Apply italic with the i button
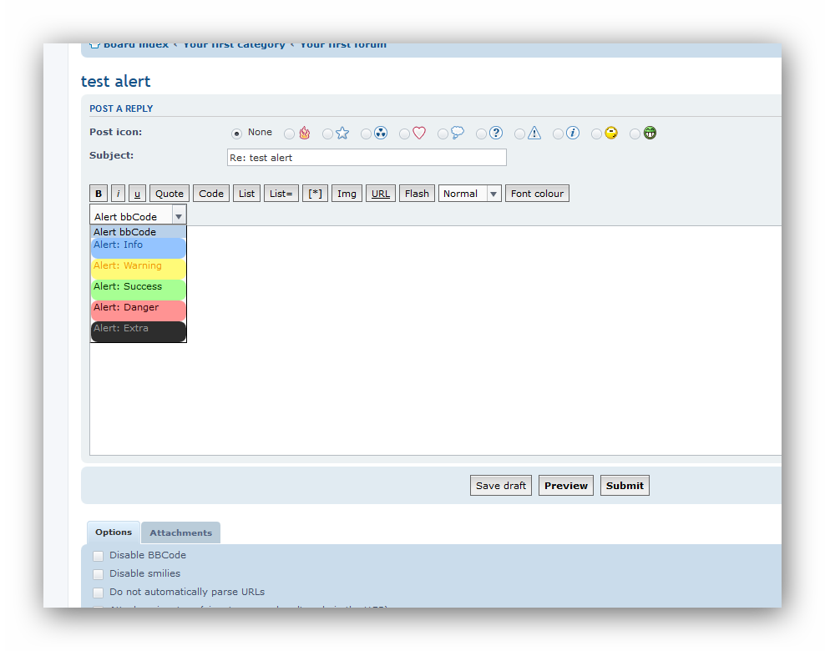The image size is (825, 651). (118, 194)
